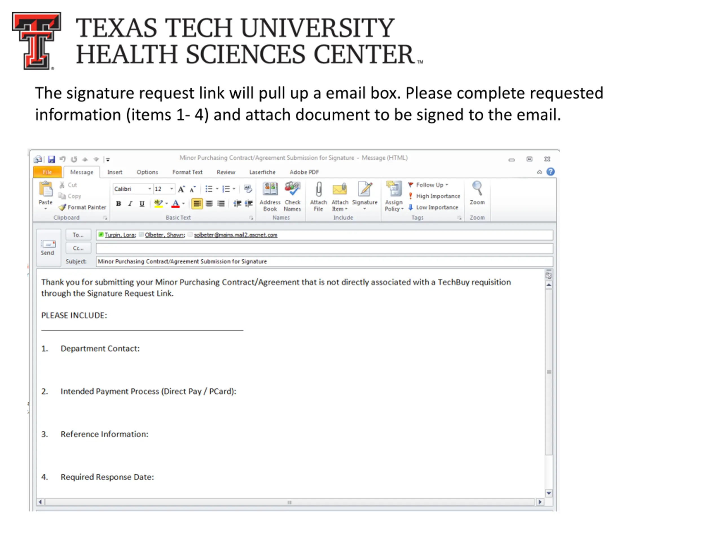Toggle underline formatting
Screen dimensions: 722x541
tap(142, 204)
